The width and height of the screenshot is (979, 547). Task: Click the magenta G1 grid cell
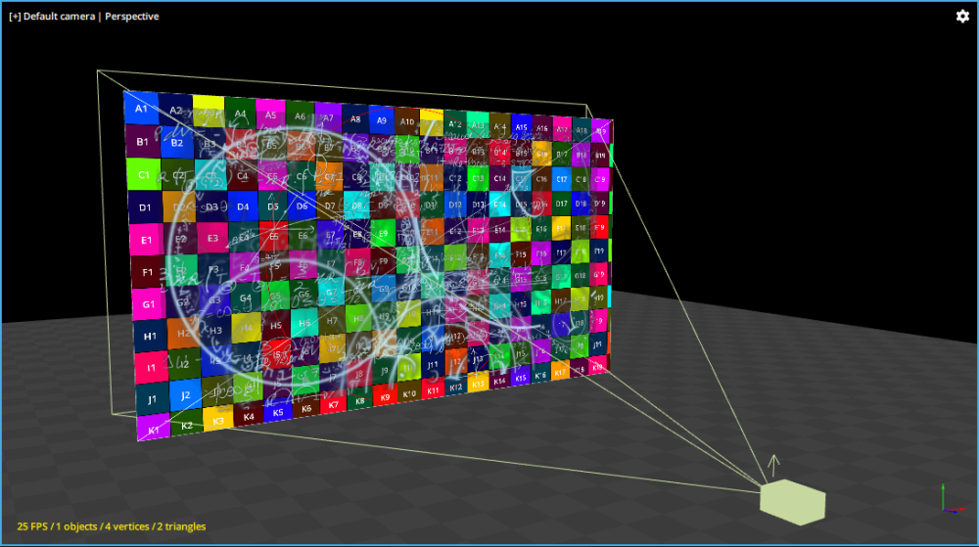click(x=149, y=304)
